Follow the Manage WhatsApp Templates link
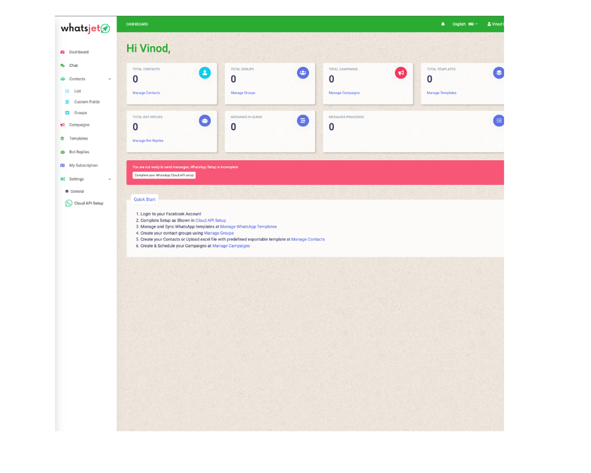Viewport: 591px width, 473px height. [248, 226]
